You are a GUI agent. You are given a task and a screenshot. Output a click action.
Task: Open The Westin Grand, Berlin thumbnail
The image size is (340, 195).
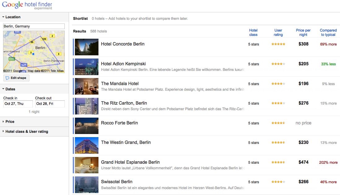coord(86,145)
